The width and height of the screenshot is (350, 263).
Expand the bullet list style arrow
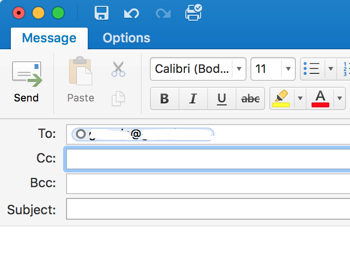[331, 69]
